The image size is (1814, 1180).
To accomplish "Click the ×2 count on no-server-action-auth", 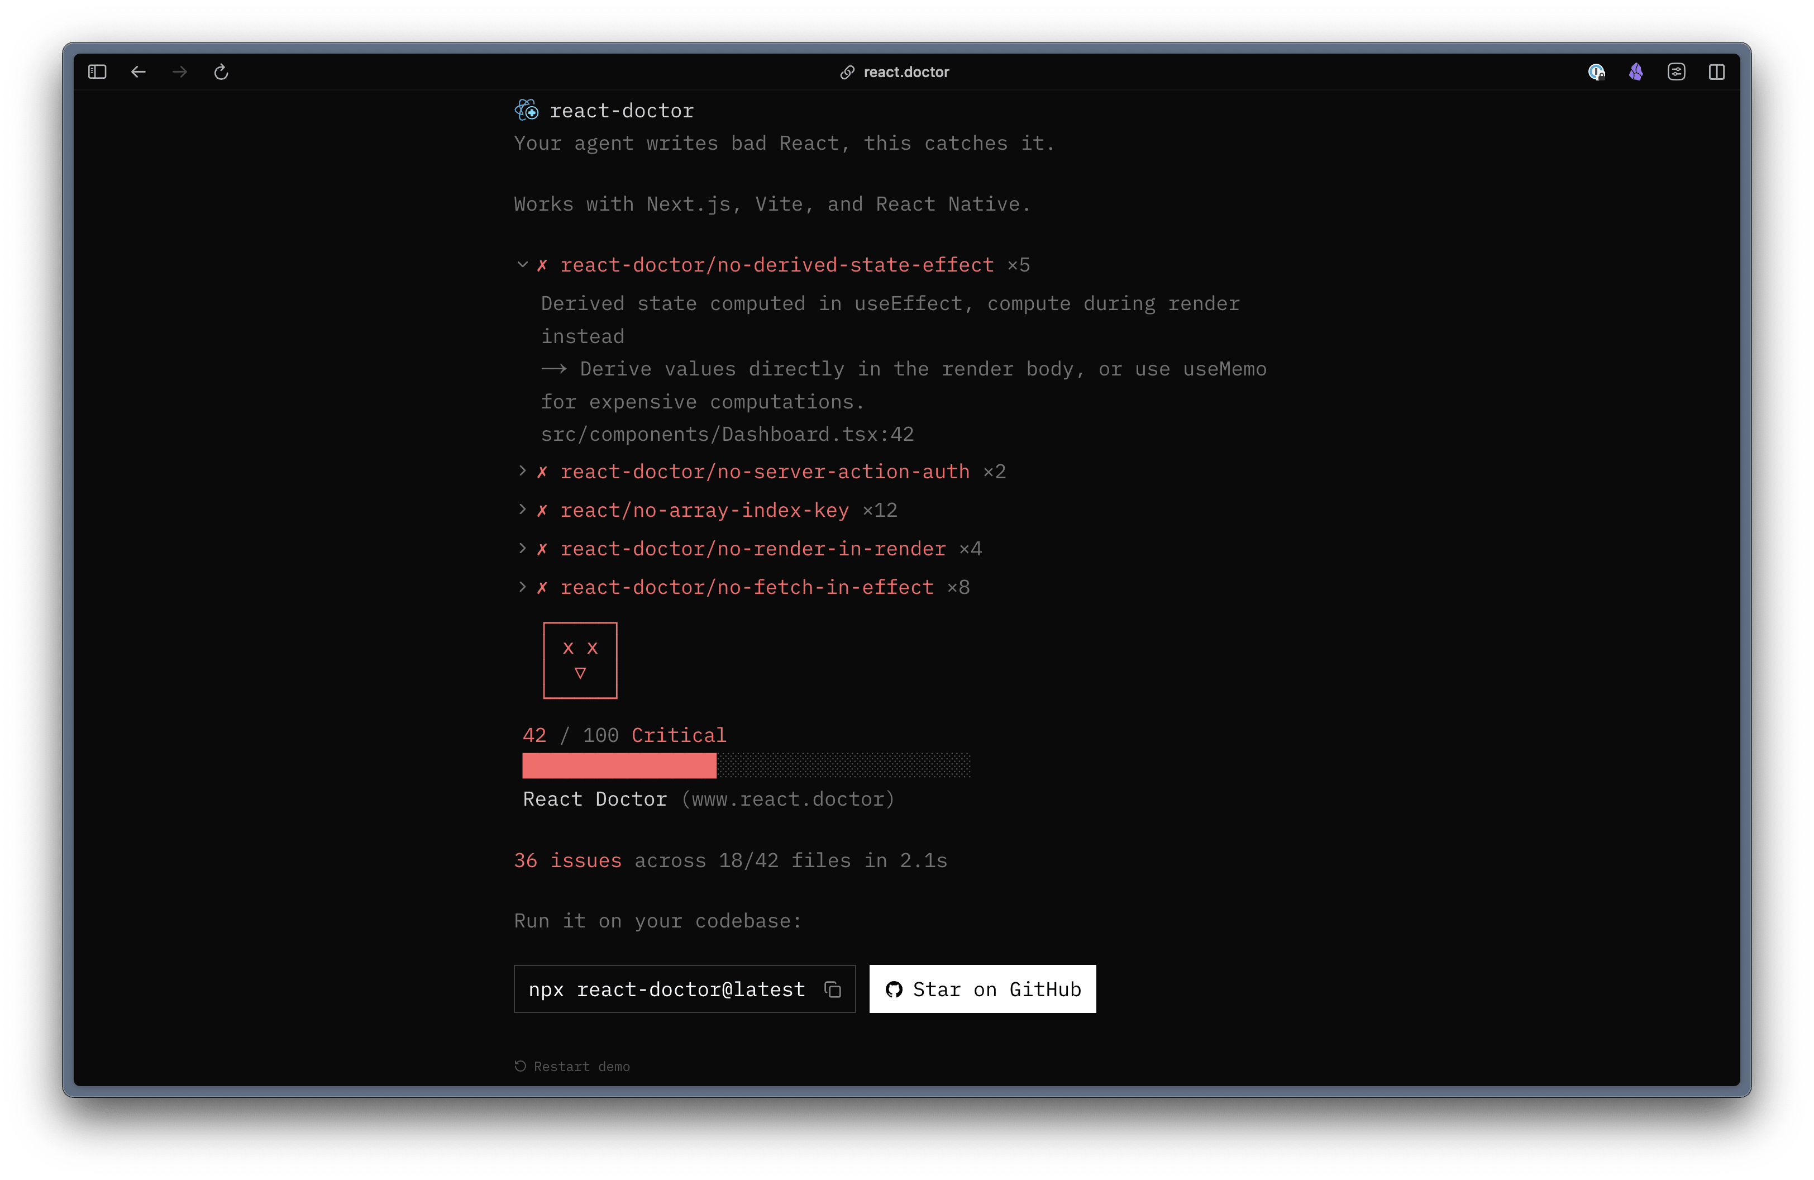I will click(x=994, y=472).
